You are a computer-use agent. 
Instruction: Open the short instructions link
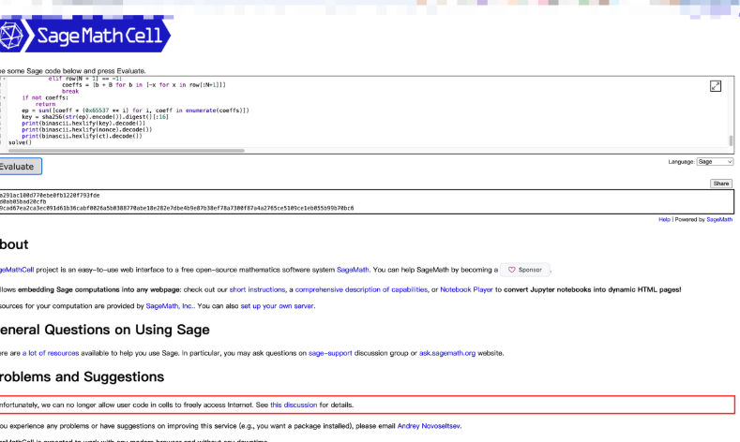coord(259,291)
